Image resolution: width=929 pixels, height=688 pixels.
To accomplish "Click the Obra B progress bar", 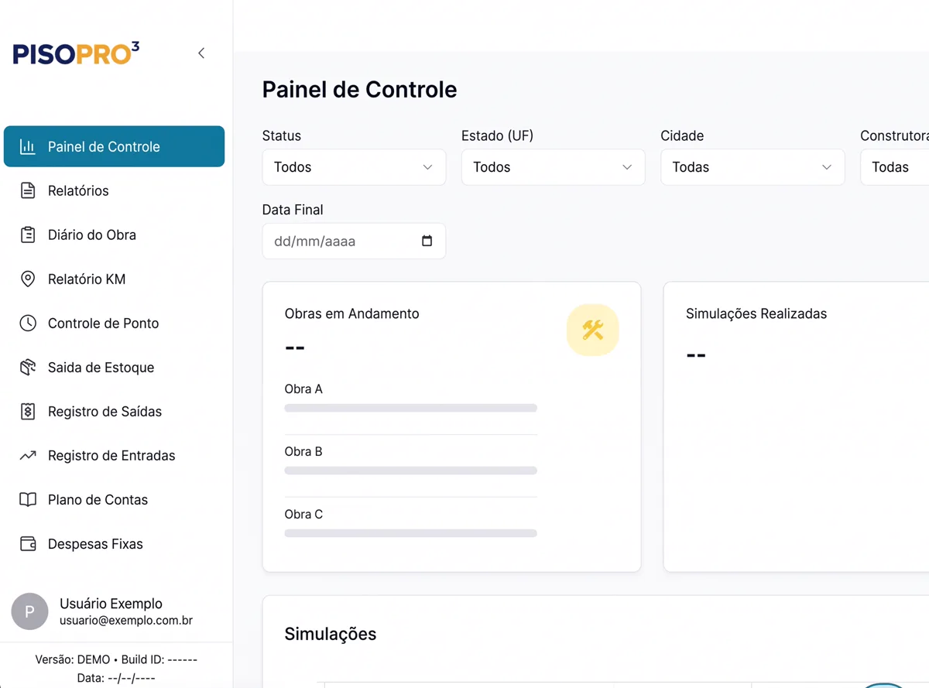I will tap(410, 471).
